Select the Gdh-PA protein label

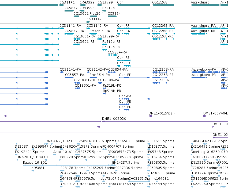(x=125, y=96)
